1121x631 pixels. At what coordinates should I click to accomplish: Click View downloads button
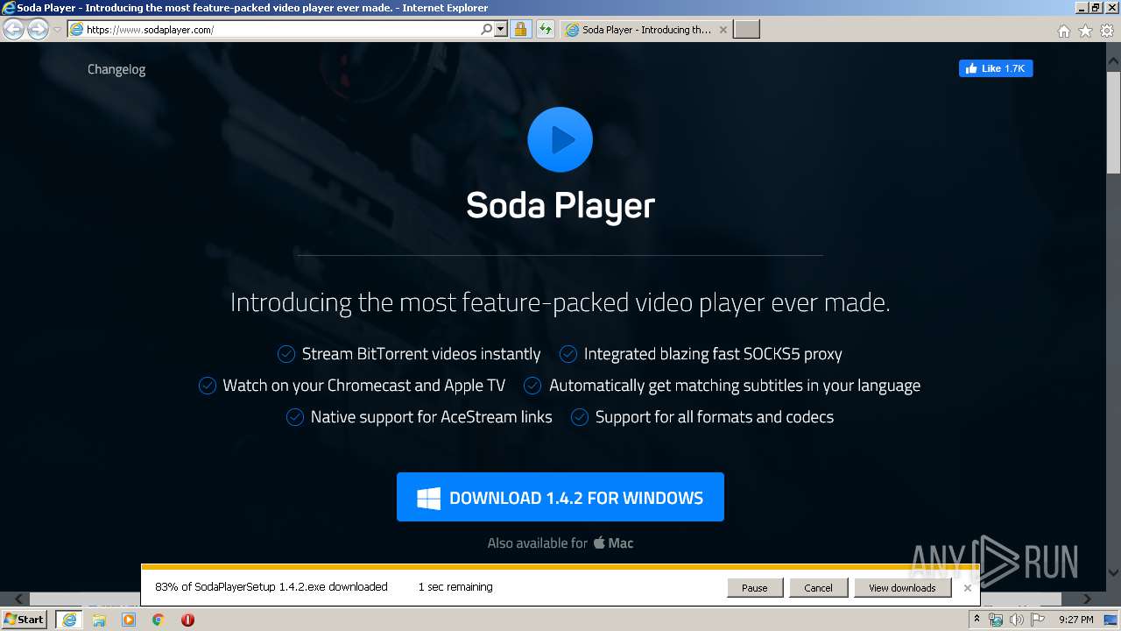[902, 588]
